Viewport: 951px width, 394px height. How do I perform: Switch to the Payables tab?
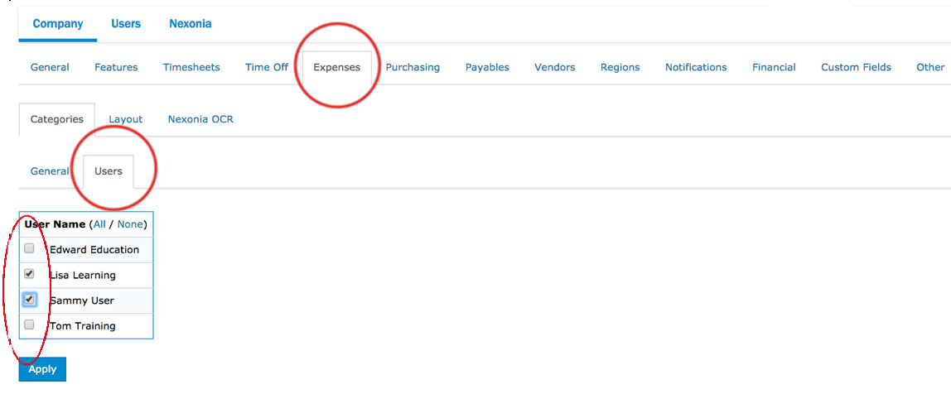(487, 68)
